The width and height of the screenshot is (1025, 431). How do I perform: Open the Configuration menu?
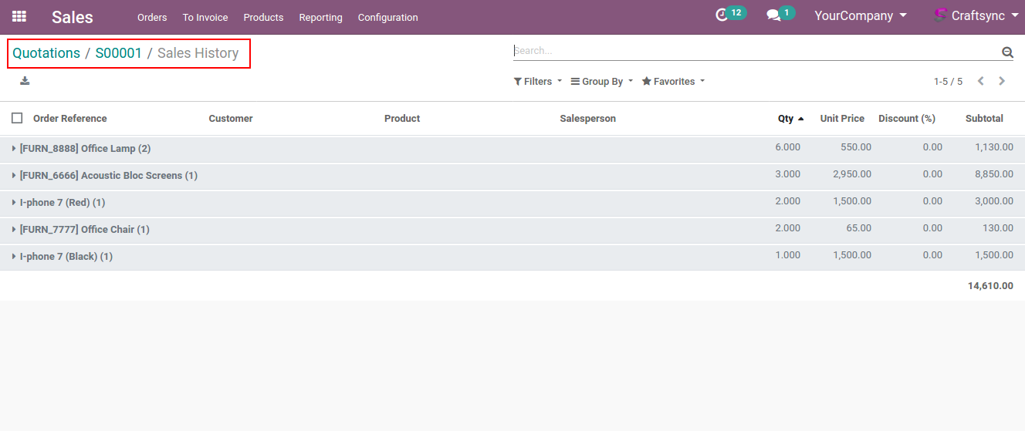tap(387, 17)
